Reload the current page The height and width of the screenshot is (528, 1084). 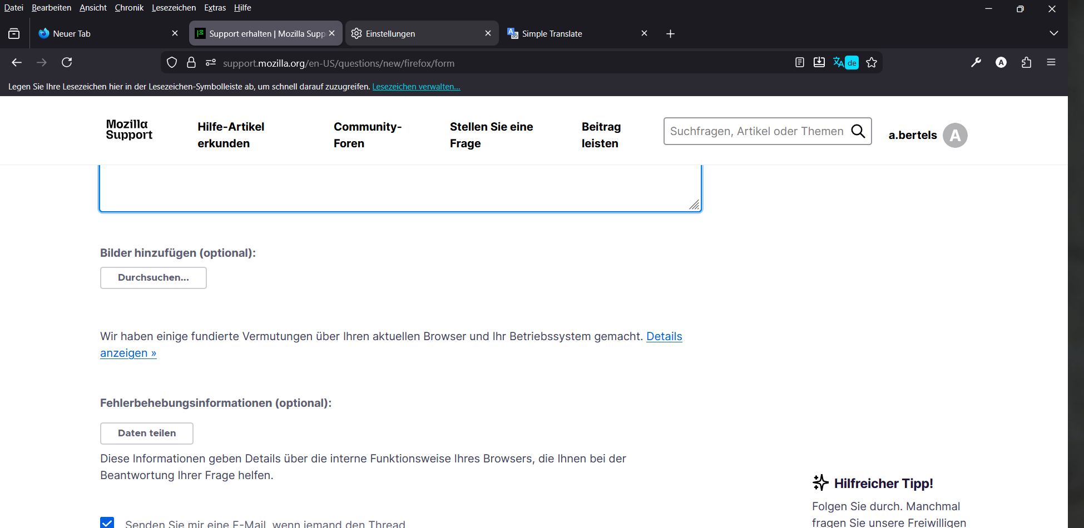point(67,62)
